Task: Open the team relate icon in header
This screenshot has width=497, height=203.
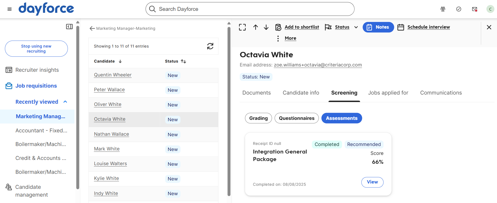Action: coord(443,9)
